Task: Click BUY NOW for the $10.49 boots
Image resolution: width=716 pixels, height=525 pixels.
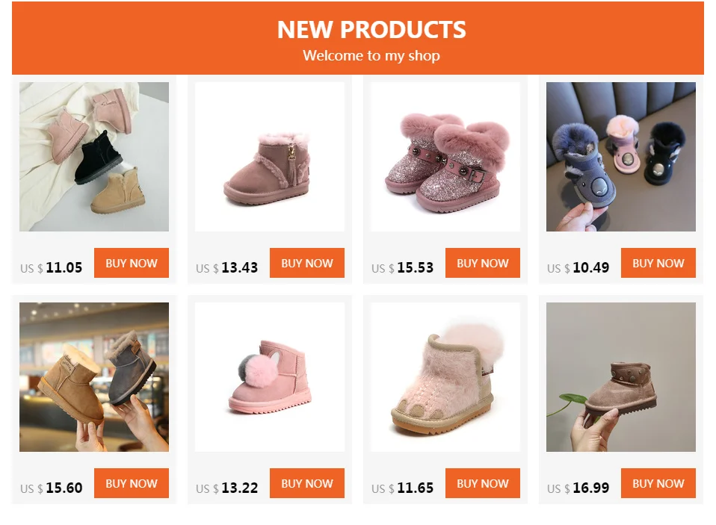Action: (658, 263)
